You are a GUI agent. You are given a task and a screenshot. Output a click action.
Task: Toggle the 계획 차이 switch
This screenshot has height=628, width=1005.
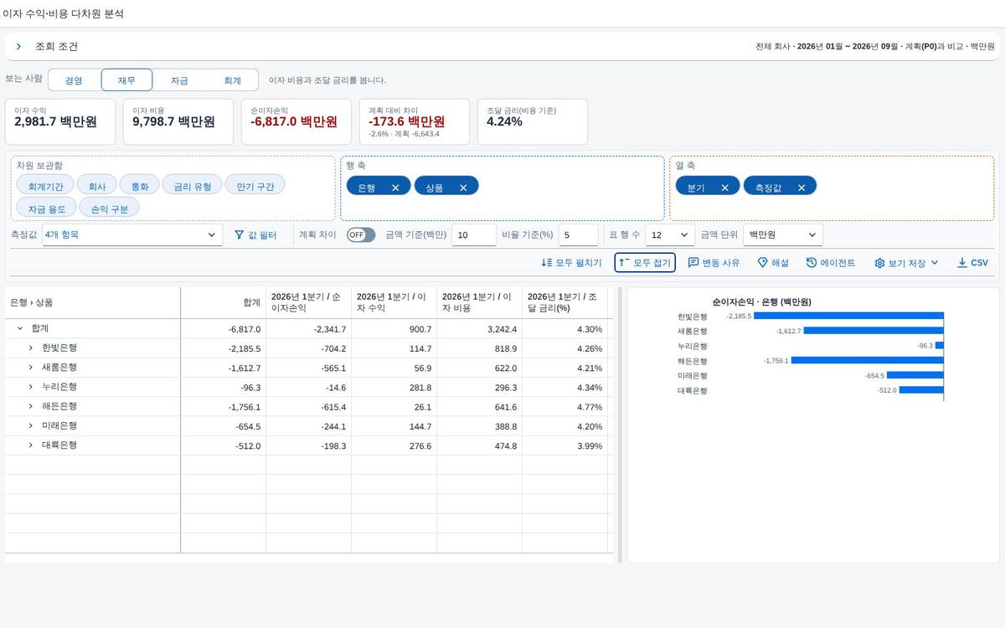coord(361,235)
